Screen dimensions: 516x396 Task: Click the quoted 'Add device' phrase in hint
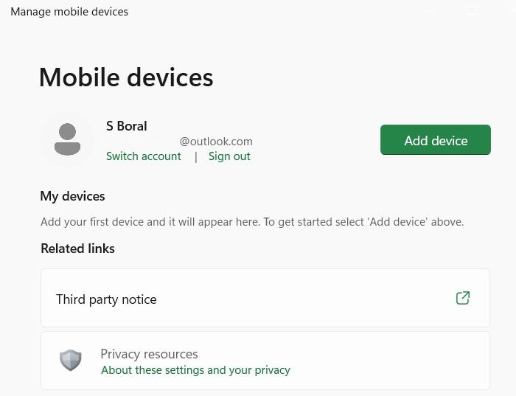[x=399, y=222]
